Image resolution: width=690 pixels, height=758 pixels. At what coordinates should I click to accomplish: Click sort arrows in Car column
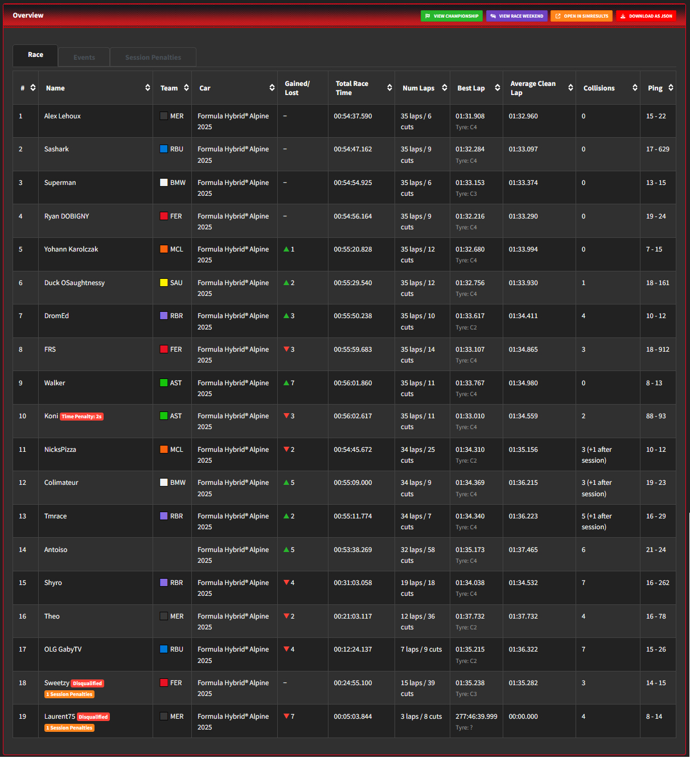point(272,88)
